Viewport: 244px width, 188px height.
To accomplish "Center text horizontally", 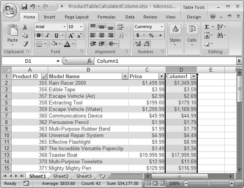I will click(102, 35).
